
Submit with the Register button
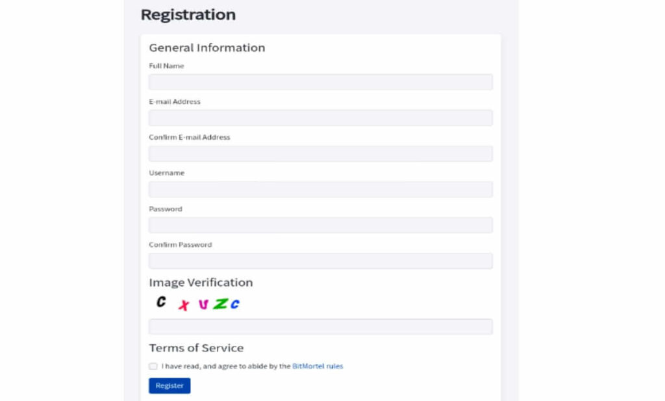(169, 385)
